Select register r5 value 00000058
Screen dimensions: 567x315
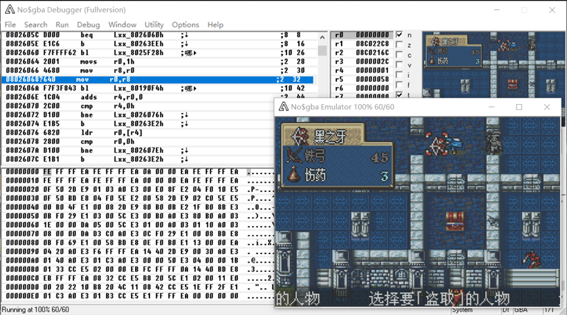click(x=372, y=79)
